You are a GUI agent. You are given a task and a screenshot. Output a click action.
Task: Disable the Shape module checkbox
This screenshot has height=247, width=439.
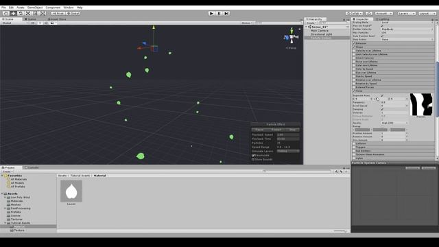[x=354, y=47]
